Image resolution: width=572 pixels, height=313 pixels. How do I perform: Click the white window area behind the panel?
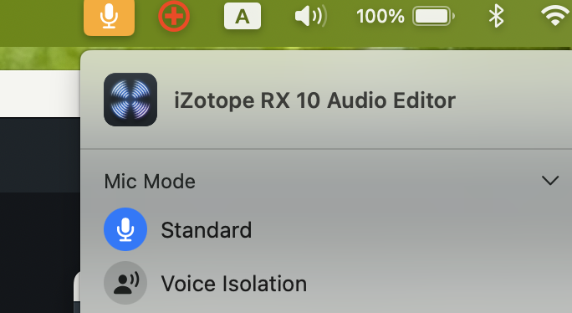40,94
